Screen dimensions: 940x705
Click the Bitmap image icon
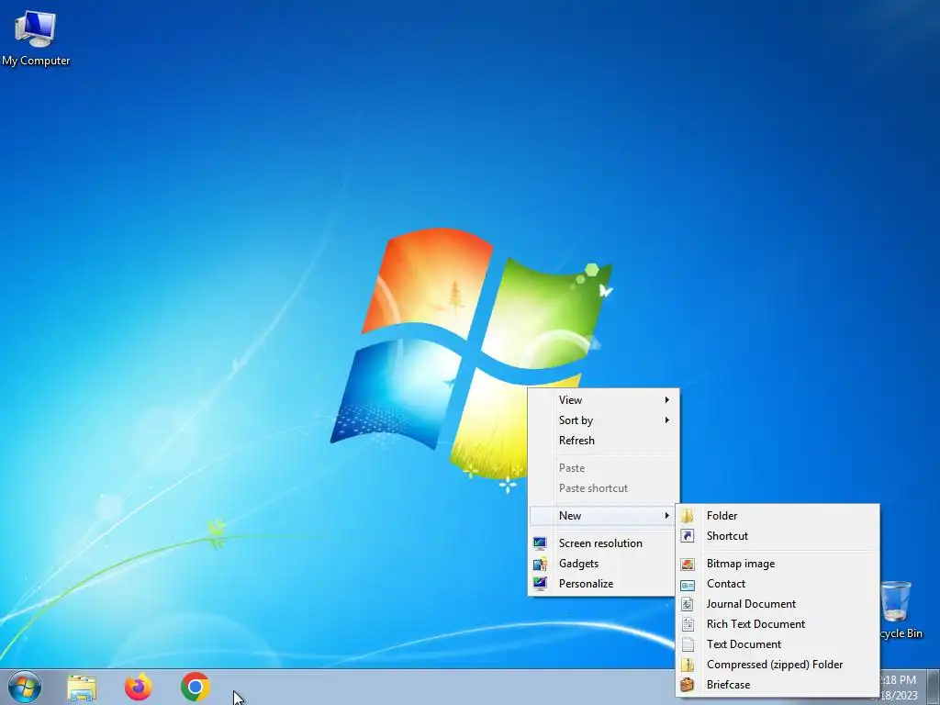(x=688, y=564)
